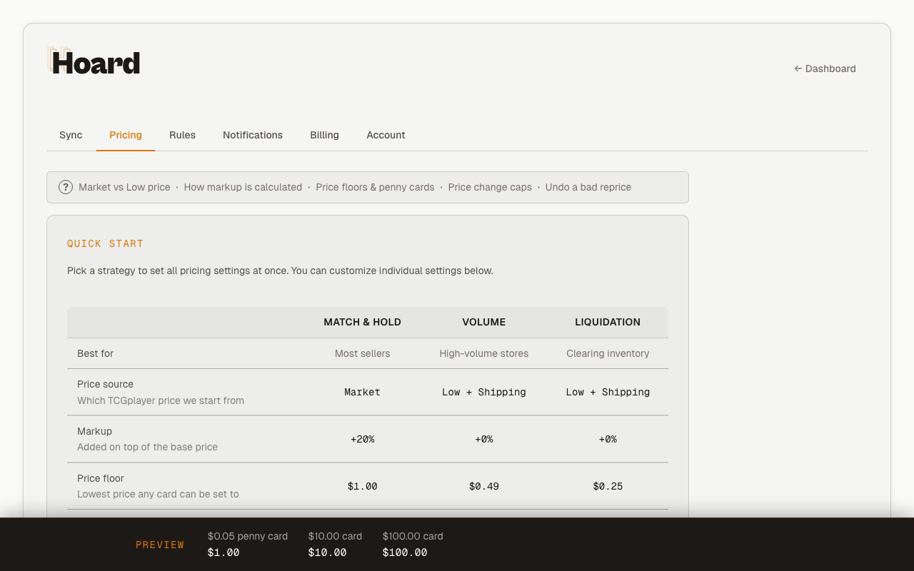Click the 'Pick a strategy' description text
Viewport: 914px width, 571px height.
[280, 271]
